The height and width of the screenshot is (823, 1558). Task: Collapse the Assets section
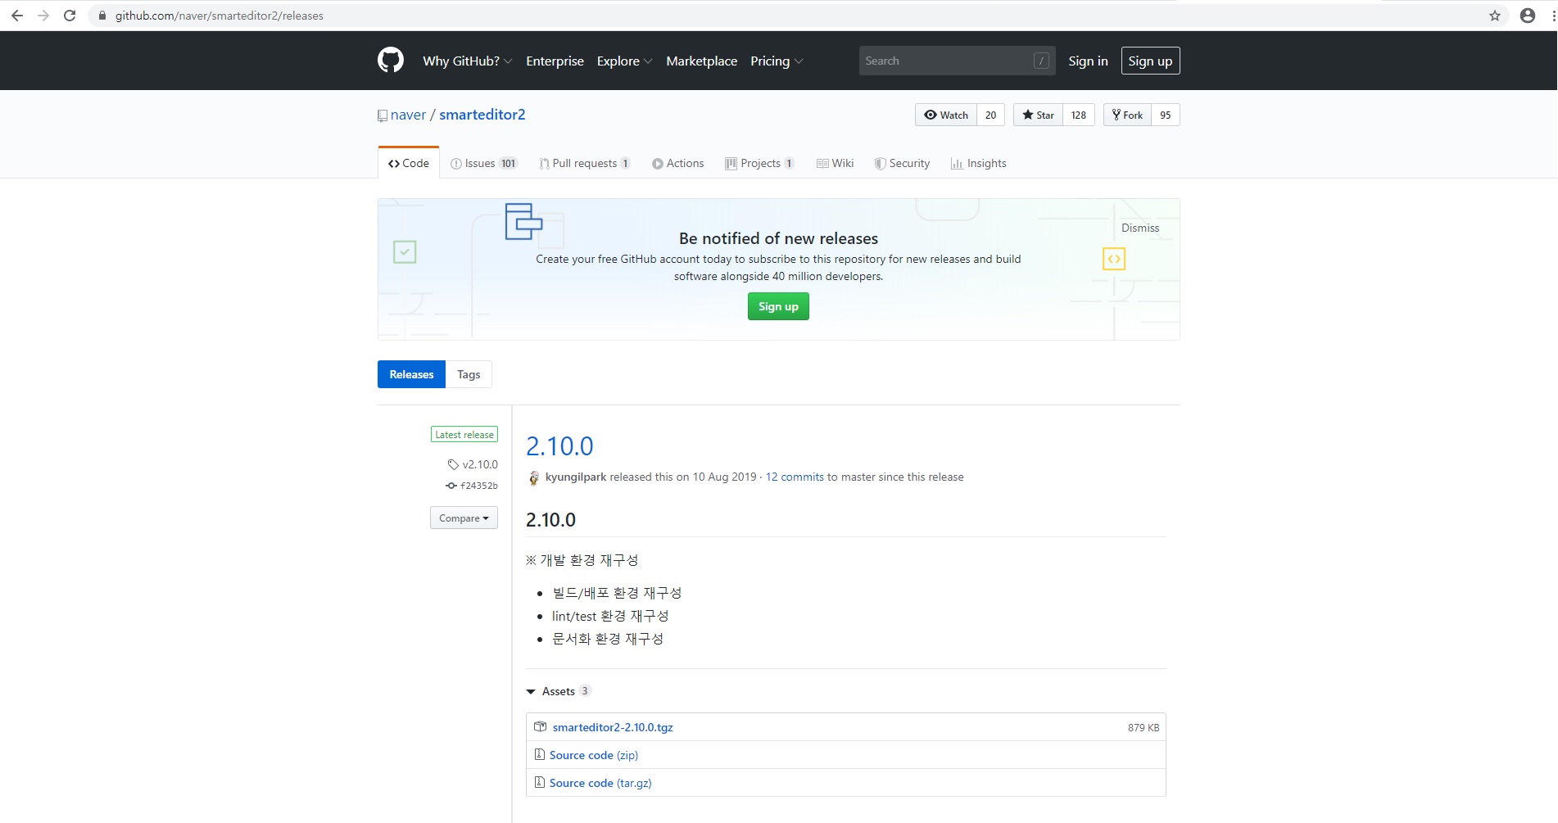pyautogui.click(x=558, y=691)
